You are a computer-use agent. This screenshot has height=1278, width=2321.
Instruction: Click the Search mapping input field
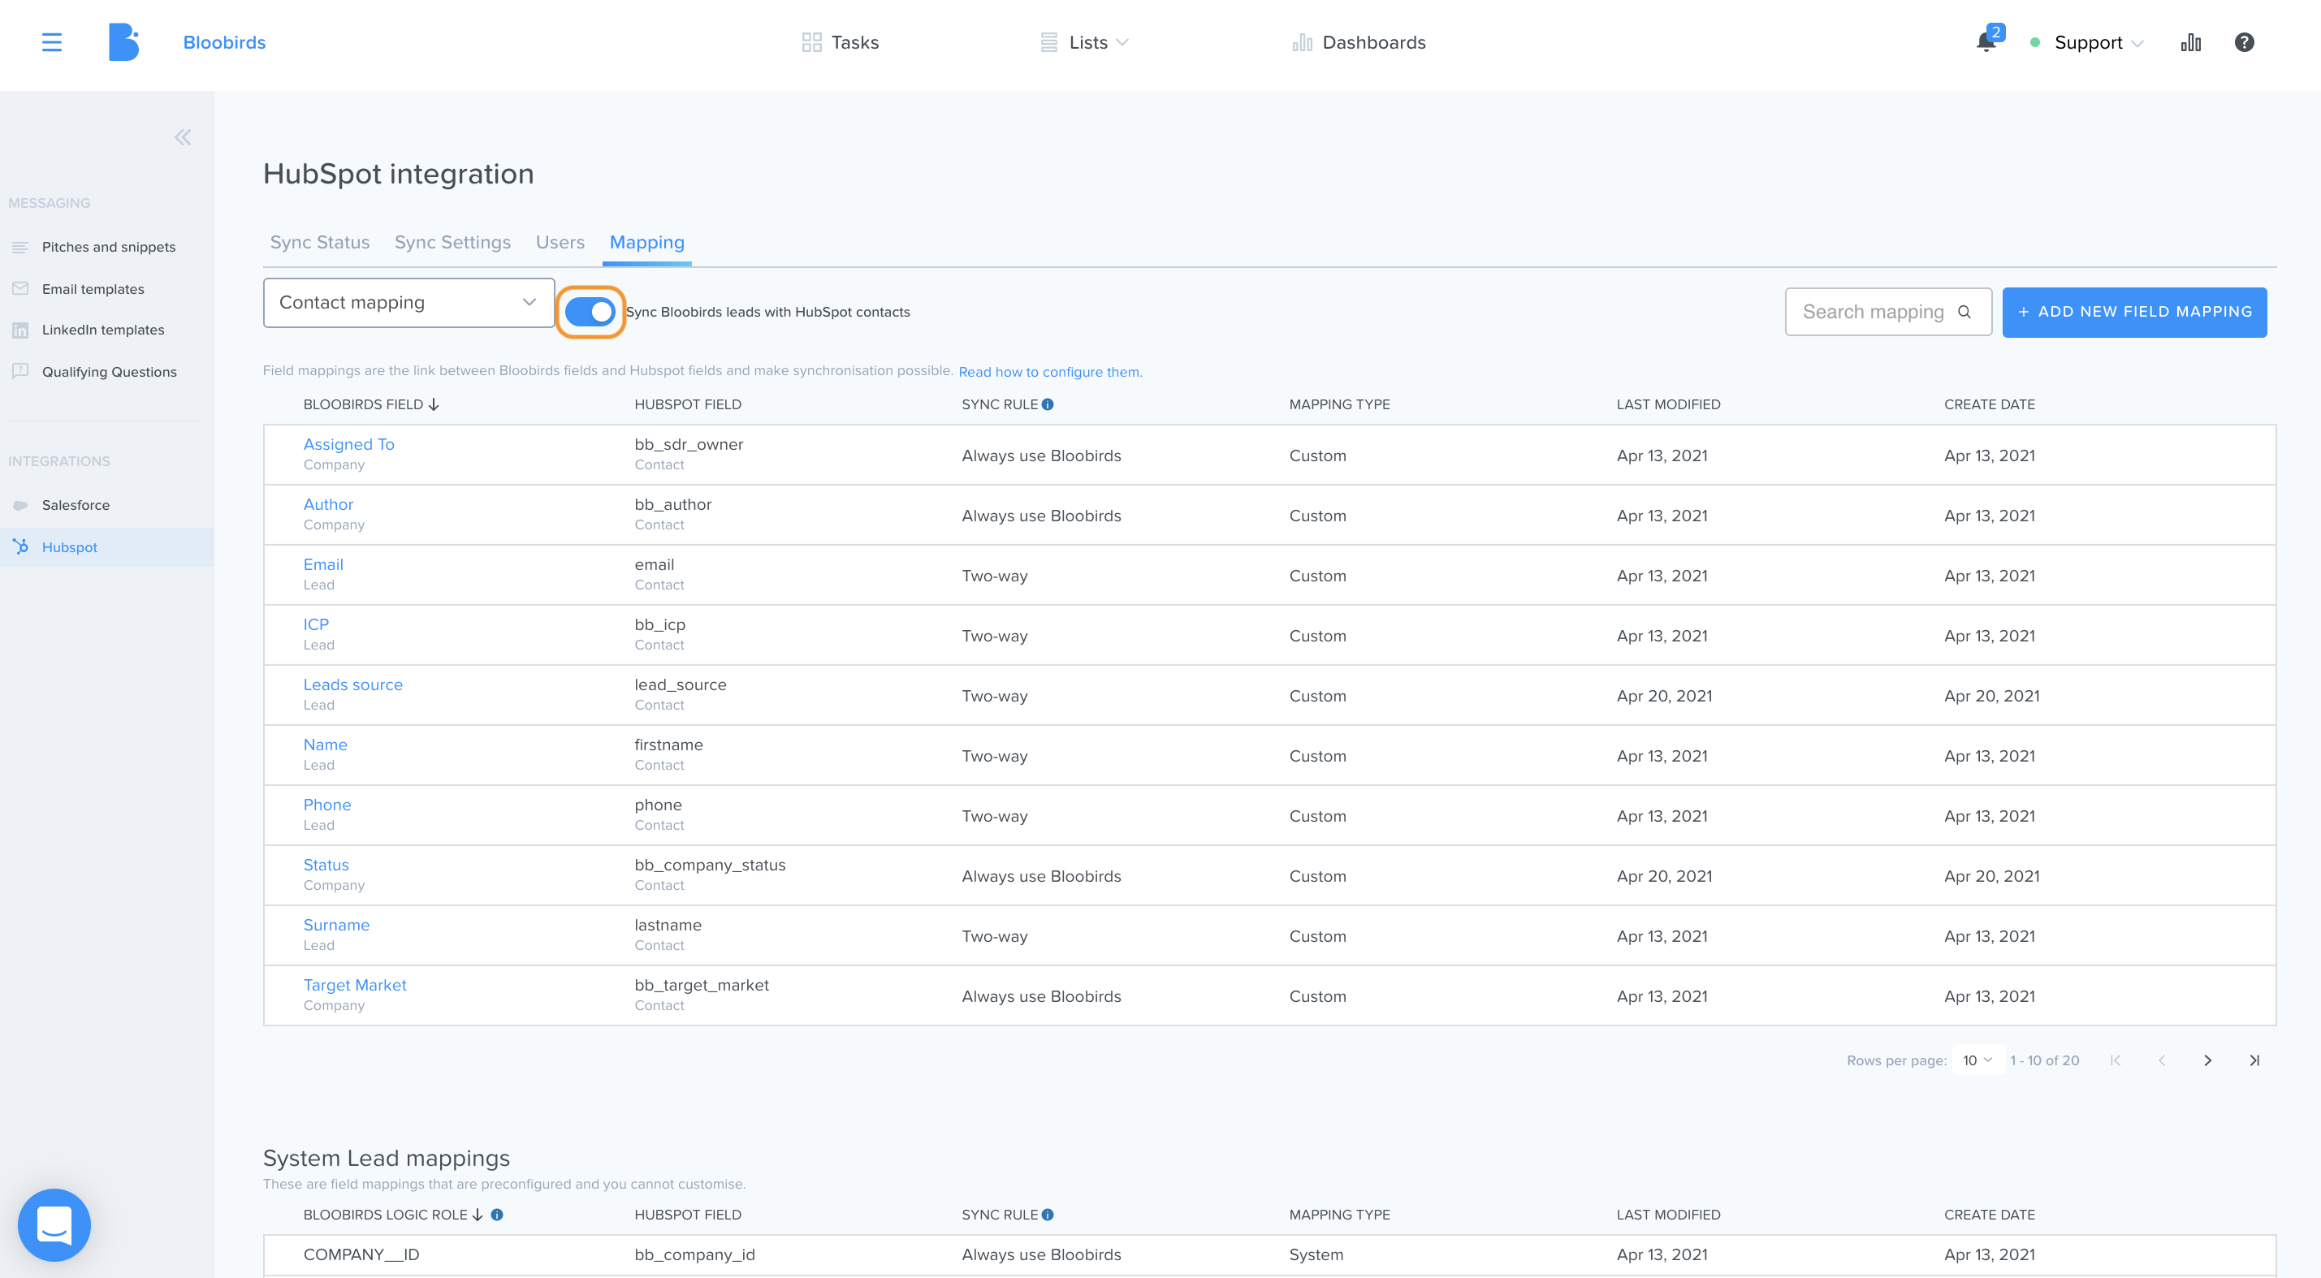tap(1888, 312)
